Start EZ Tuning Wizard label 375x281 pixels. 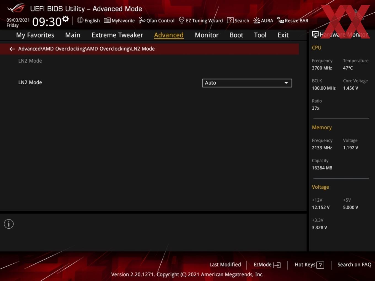[204, 21]
